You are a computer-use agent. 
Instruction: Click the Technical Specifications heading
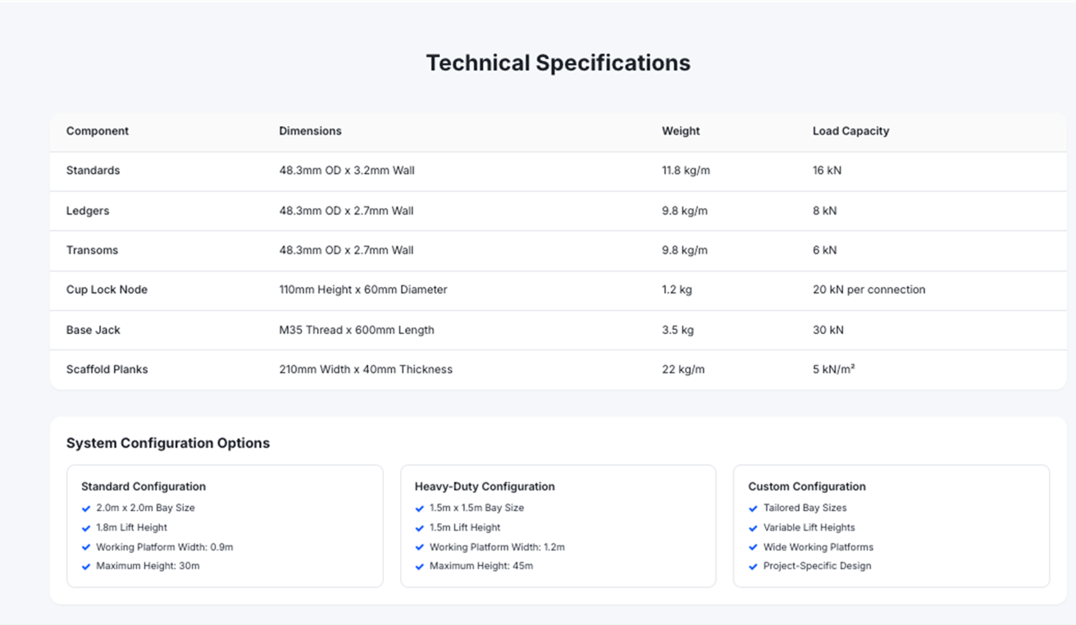[558, 63]
